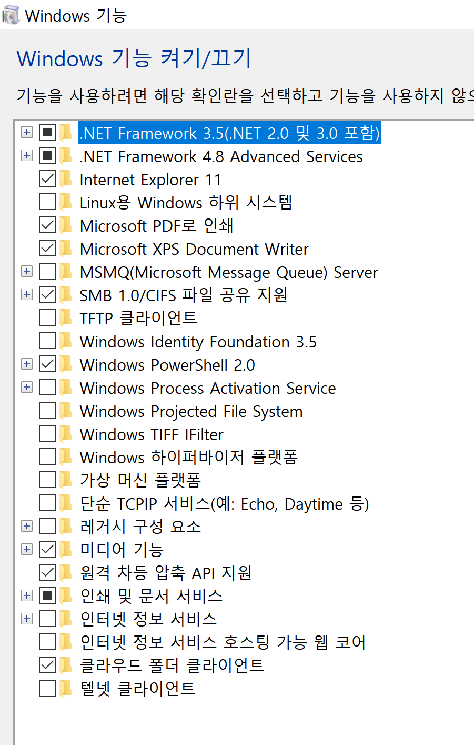Expand Windows PowerShell 2.0 node

coord(27,364)
